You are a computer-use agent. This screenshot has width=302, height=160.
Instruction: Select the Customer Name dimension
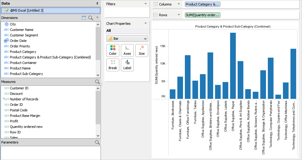point(22,30)
